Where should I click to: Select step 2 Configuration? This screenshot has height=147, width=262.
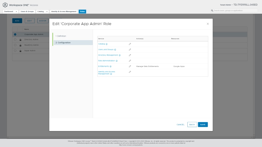pos(73,43)
